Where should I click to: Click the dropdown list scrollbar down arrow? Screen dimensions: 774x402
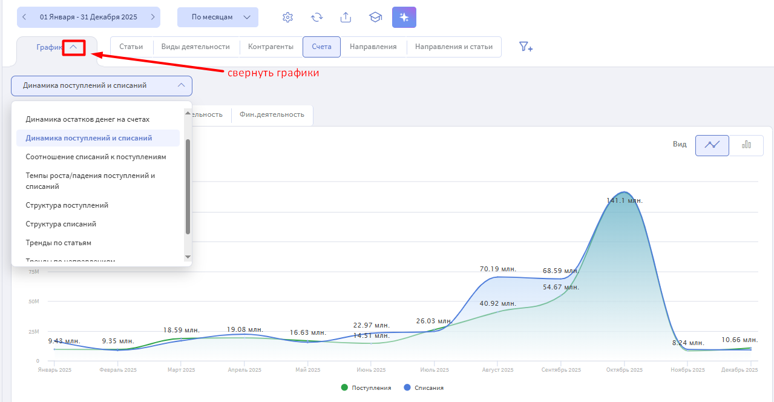188,257
